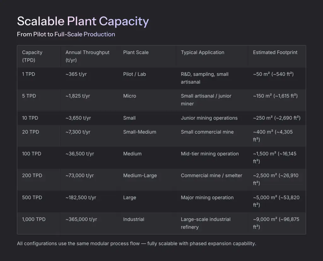Select the '20 TPD' row capacity cell
Image resolution: width=323 pixels, height=261 pixels.
[31, 132]
